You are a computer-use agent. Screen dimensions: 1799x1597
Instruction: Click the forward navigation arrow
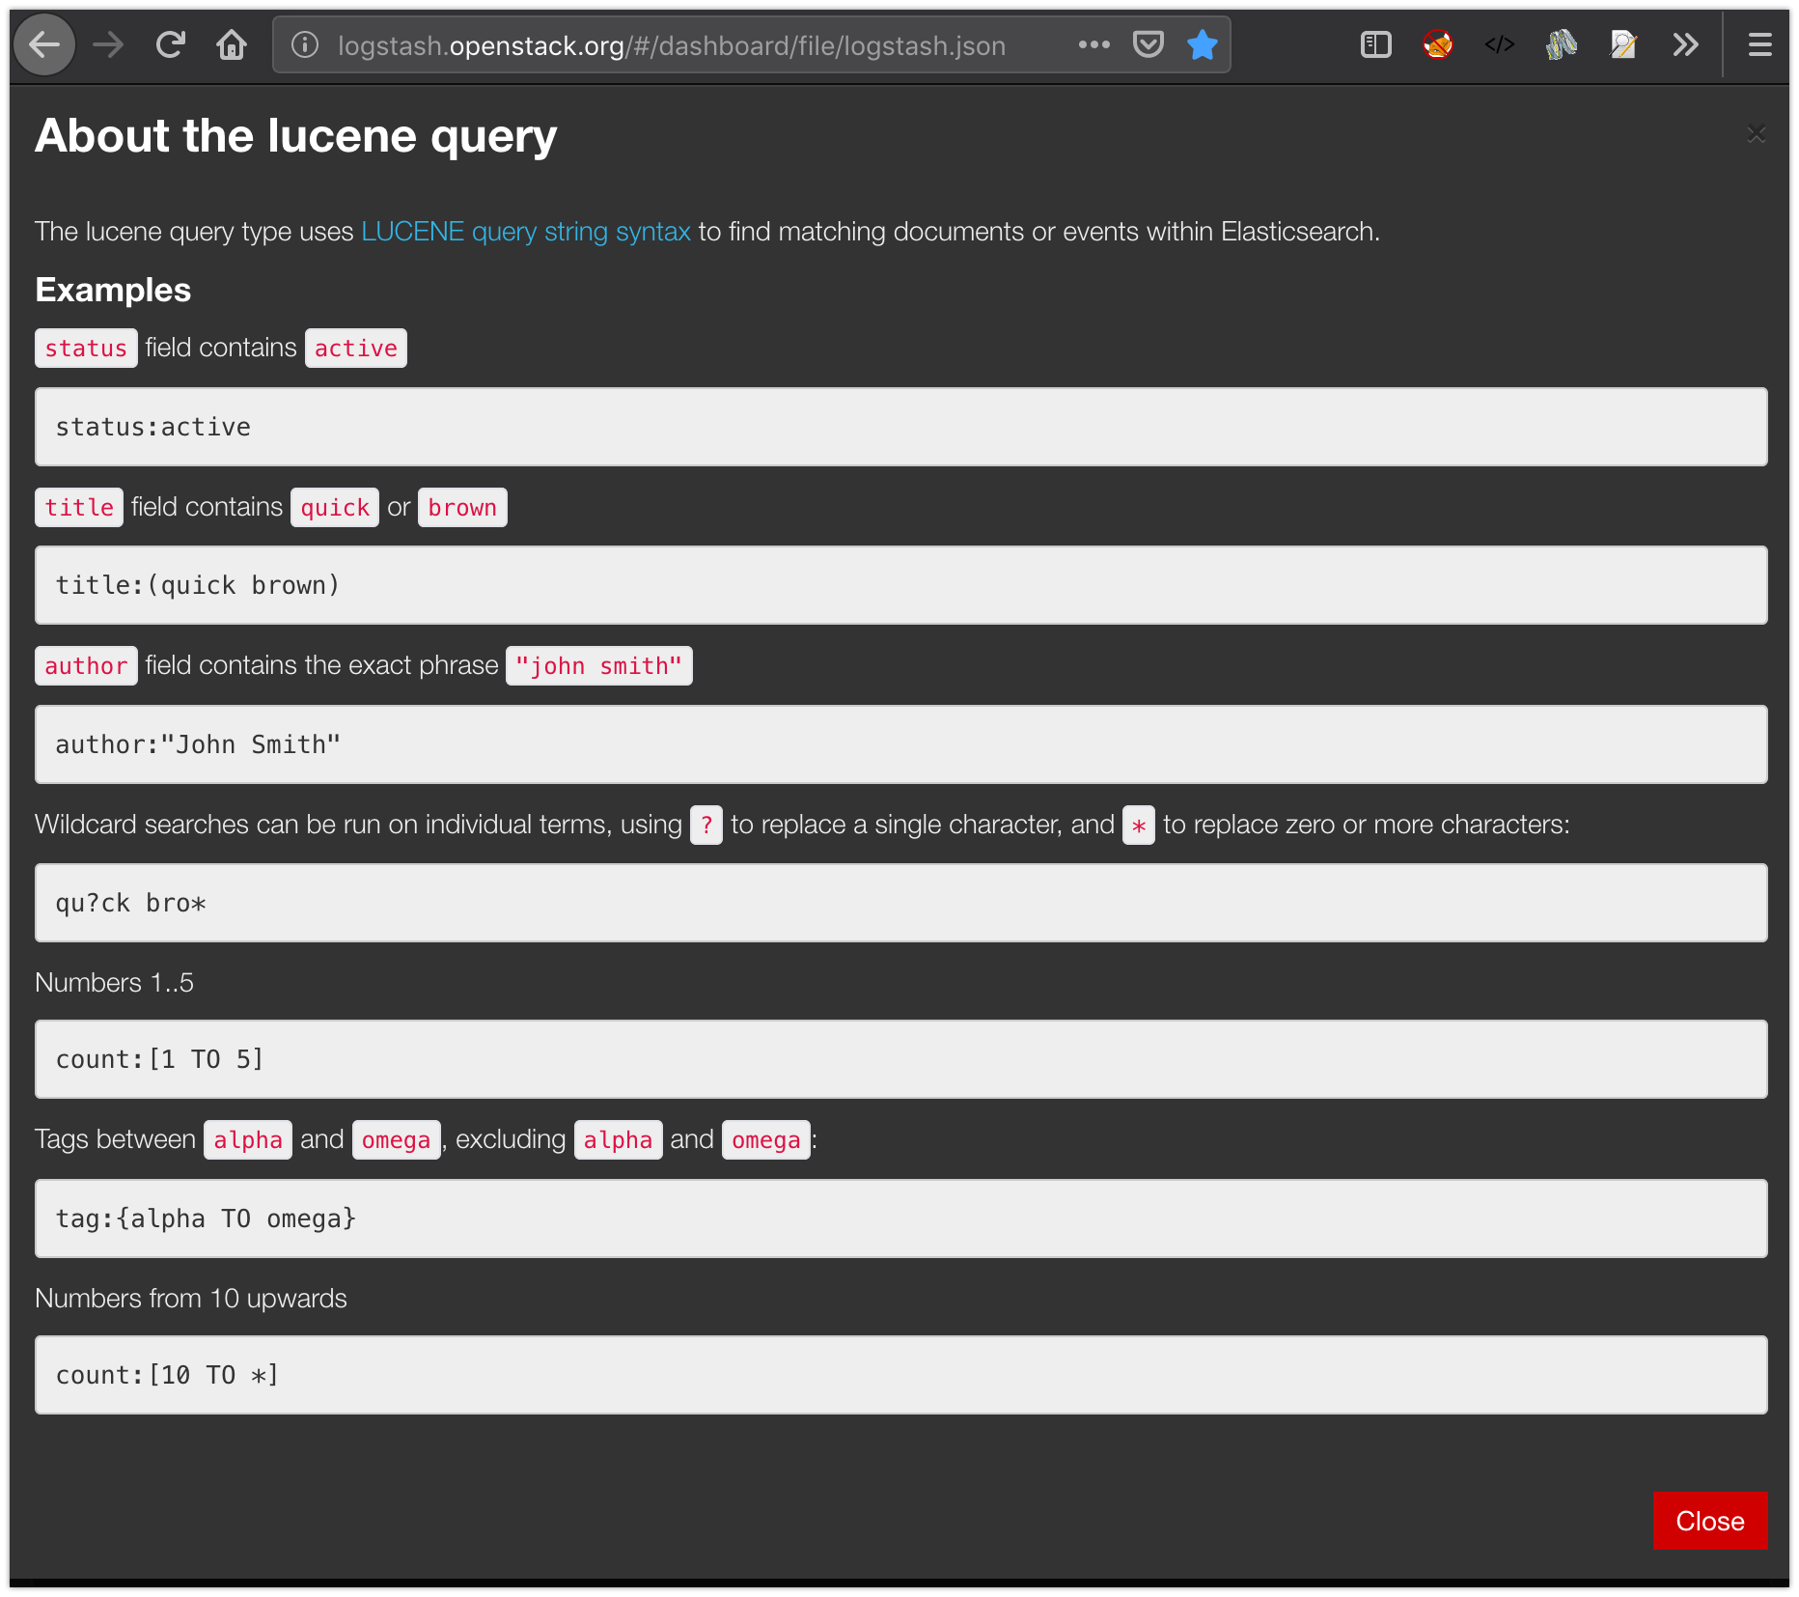click(108, 44)
